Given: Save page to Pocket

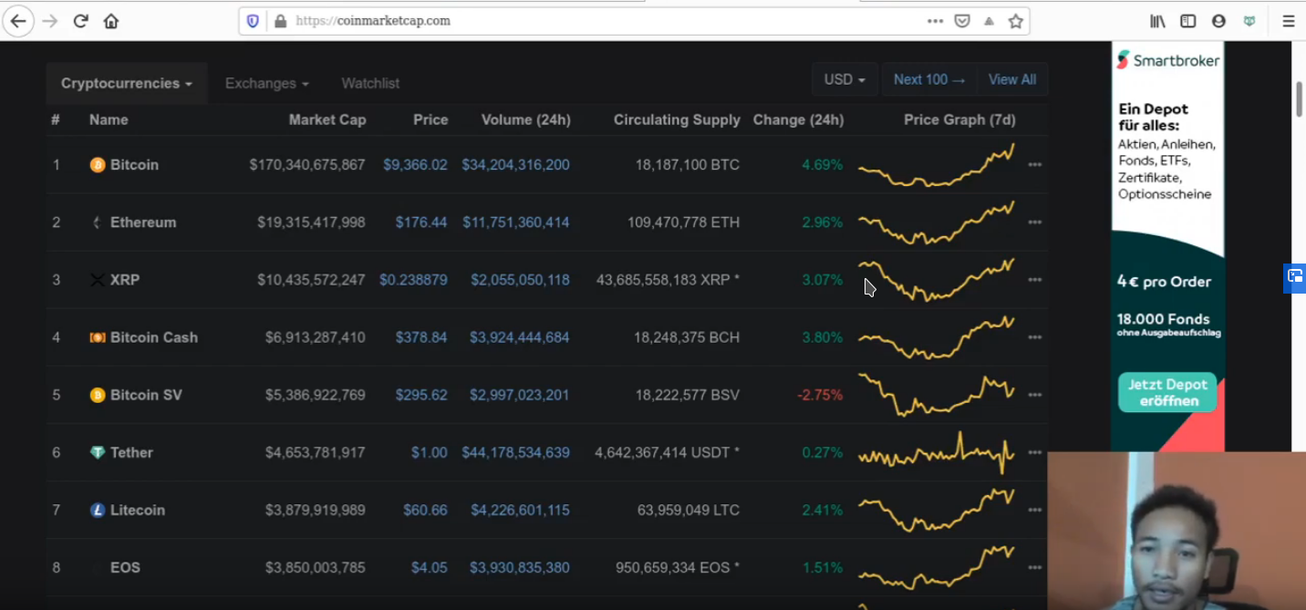Looking at the screenshot, I should coord(962,21).
